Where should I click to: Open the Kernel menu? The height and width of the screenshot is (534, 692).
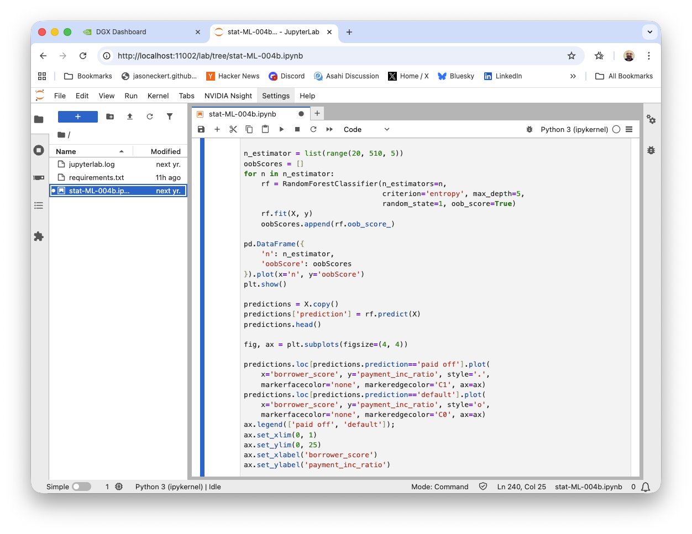click(x=158, y=96)
